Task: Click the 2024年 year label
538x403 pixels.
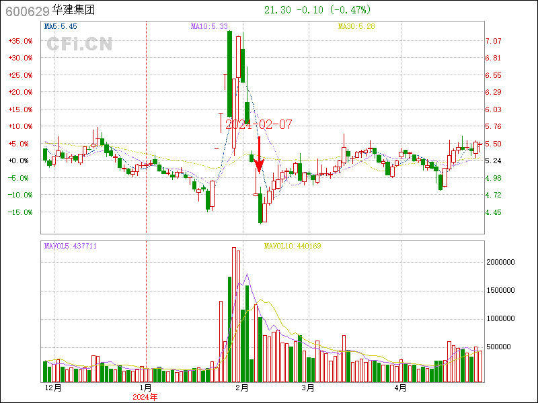Action: (145, 397)
